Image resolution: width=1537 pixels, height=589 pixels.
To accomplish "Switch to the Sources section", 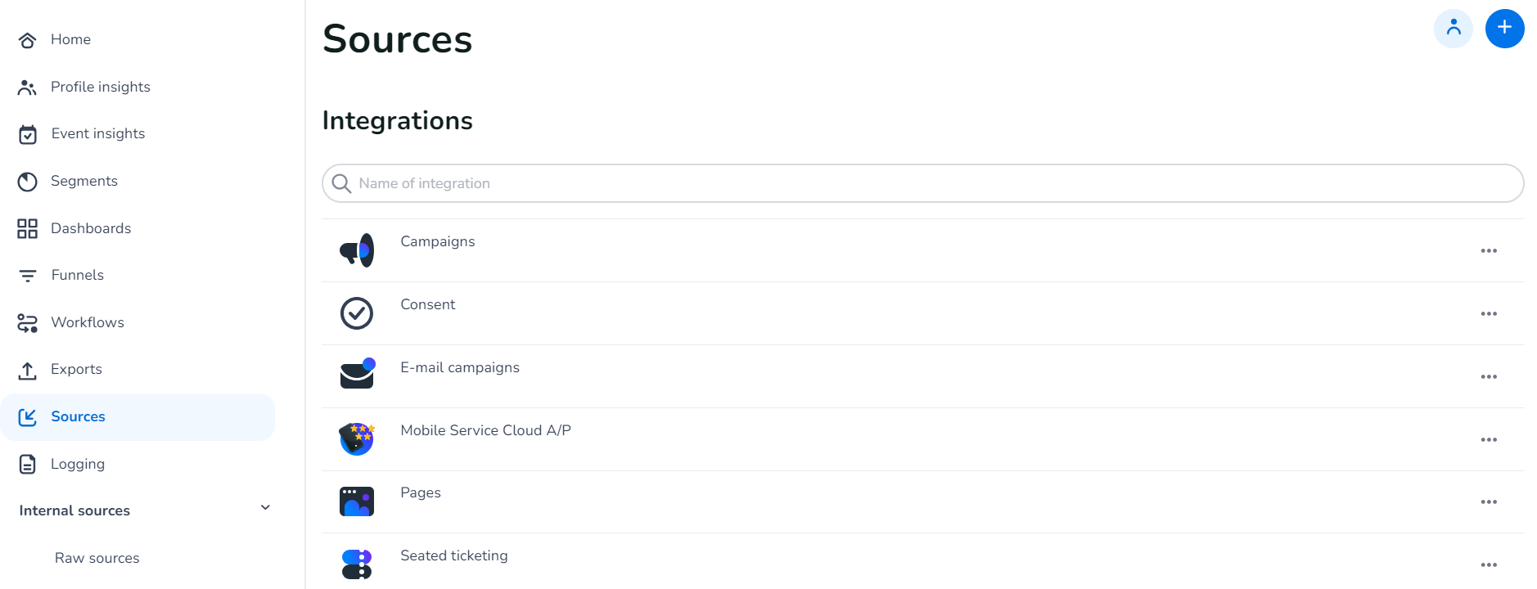I will (78, 416).
